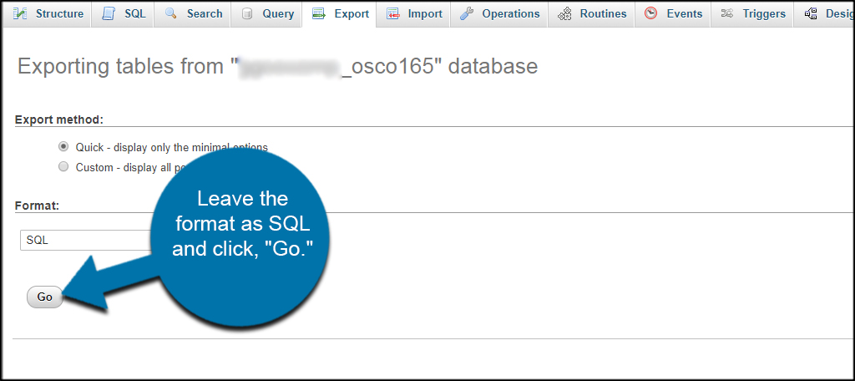Click the 'Export method:' heading text
Viewport: 855px width, 381px height.
pyautogui.click(x=59, y=119)
